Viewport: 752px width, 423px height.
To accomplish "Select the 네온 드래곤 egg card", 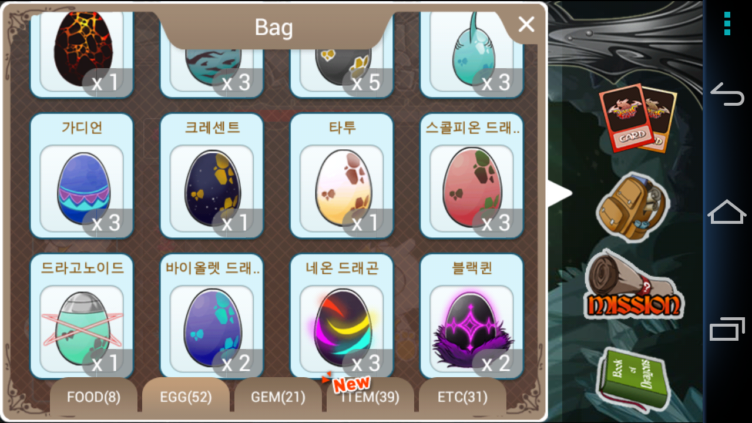I will point(342,317).
